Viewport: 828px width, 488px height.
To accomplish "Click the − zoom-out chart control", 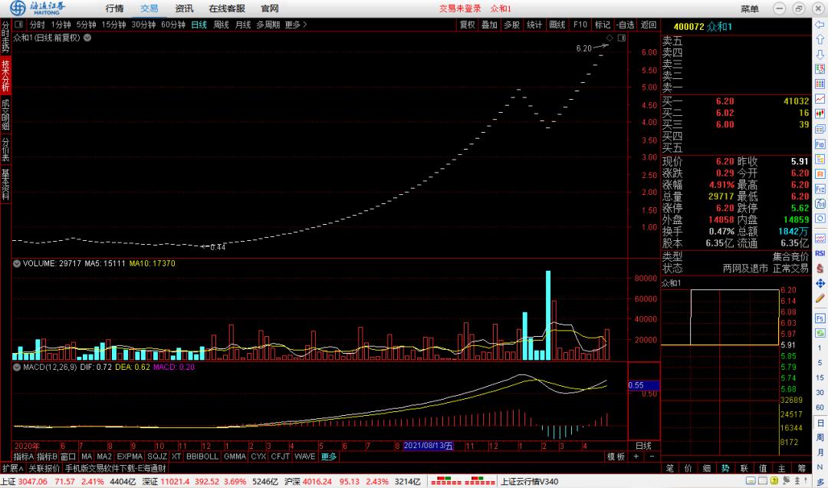I will [652, 457].
